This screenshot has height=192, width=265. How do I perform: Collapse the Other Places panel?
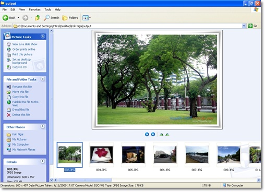(42, 126)
